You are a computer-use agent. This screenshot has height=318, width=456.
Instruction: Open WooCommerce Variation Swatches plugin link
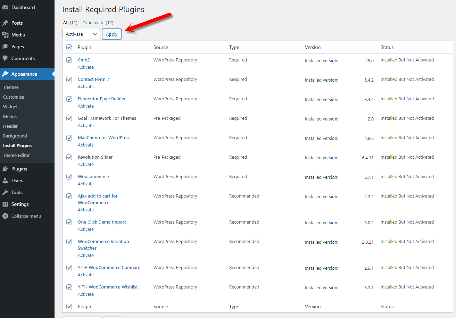pos(103,245)
